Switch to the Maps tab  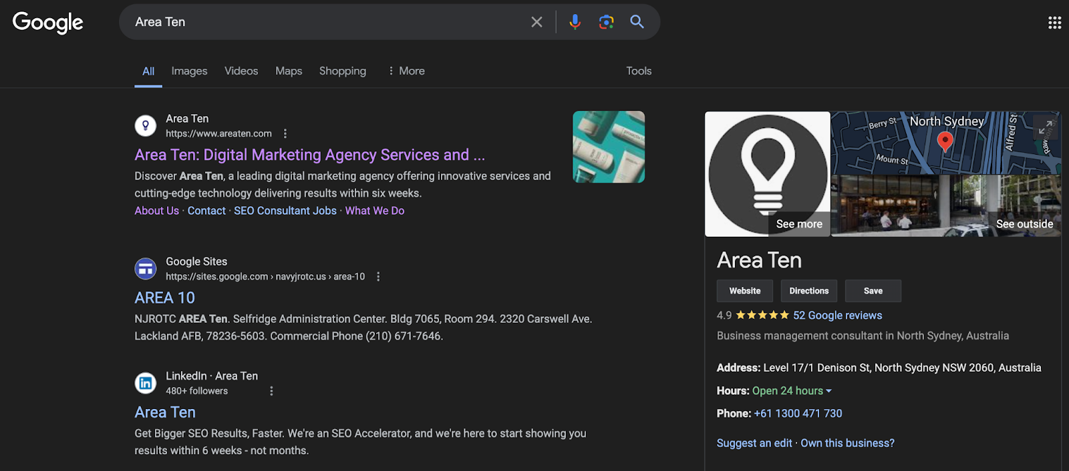click(x=289, y=71)
